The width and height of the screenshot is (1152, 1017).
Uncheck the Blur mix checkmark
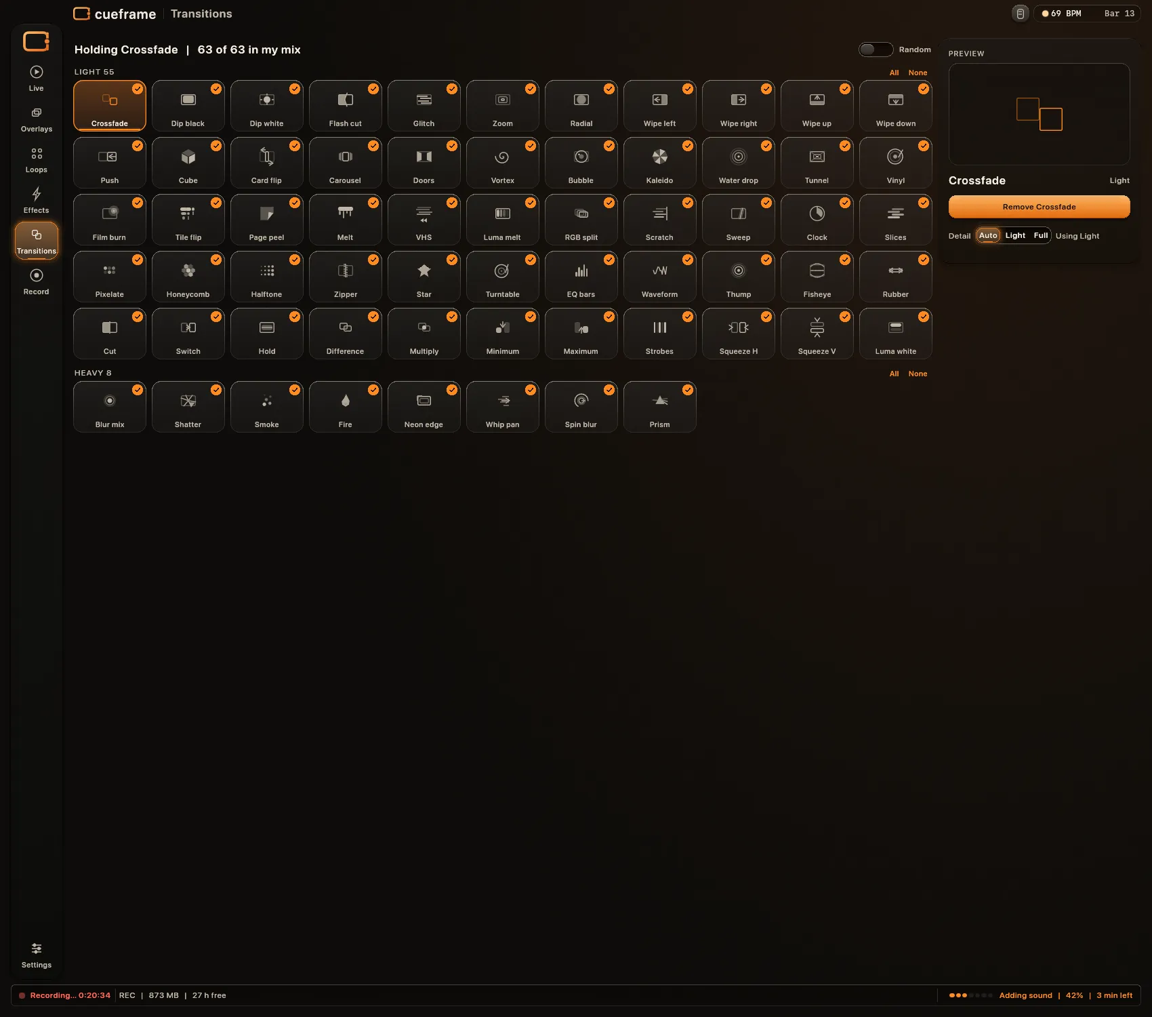[x=138, y=390]
